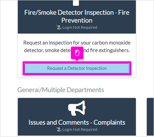Viewport: 154px width, 137px height.
Task: Click the megaphone icon on Complaints card
Action: pos(77,108)
